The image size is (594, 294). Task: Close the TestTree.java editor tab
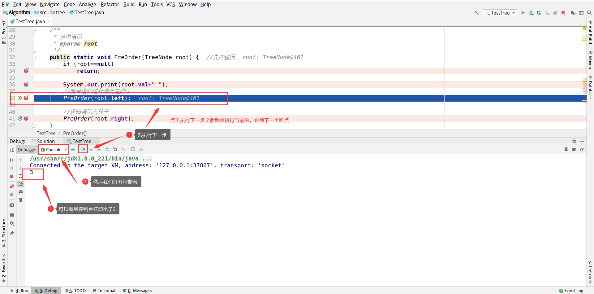click(x=49, y=21)
